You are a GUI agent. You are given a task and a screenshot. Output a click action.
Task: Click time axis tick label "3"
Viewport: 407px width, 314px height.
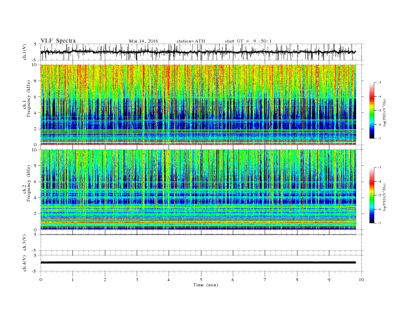pyautogui.click(x=137, y=280)
